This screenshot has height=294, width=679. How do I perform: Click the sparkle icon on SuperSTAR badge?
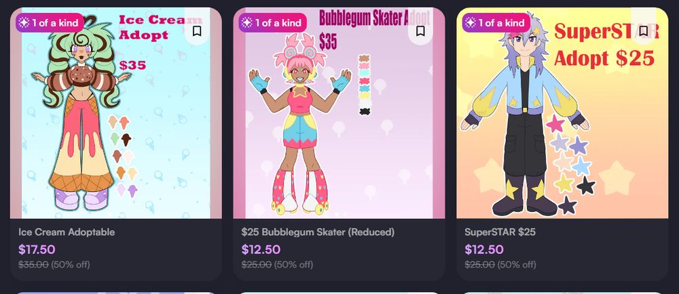[x=471, y=23]
